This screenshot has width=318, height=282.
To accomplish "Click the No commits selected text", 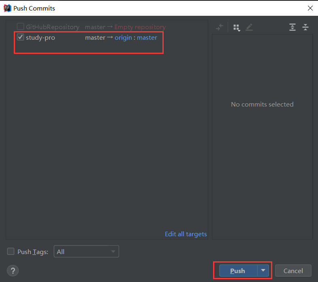I will 262,104.
